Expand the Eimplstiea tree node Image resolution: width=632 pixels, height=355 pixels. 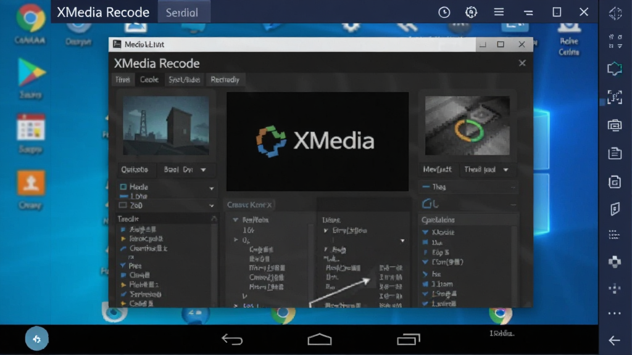pyautogui.click(x=326, y=231)
